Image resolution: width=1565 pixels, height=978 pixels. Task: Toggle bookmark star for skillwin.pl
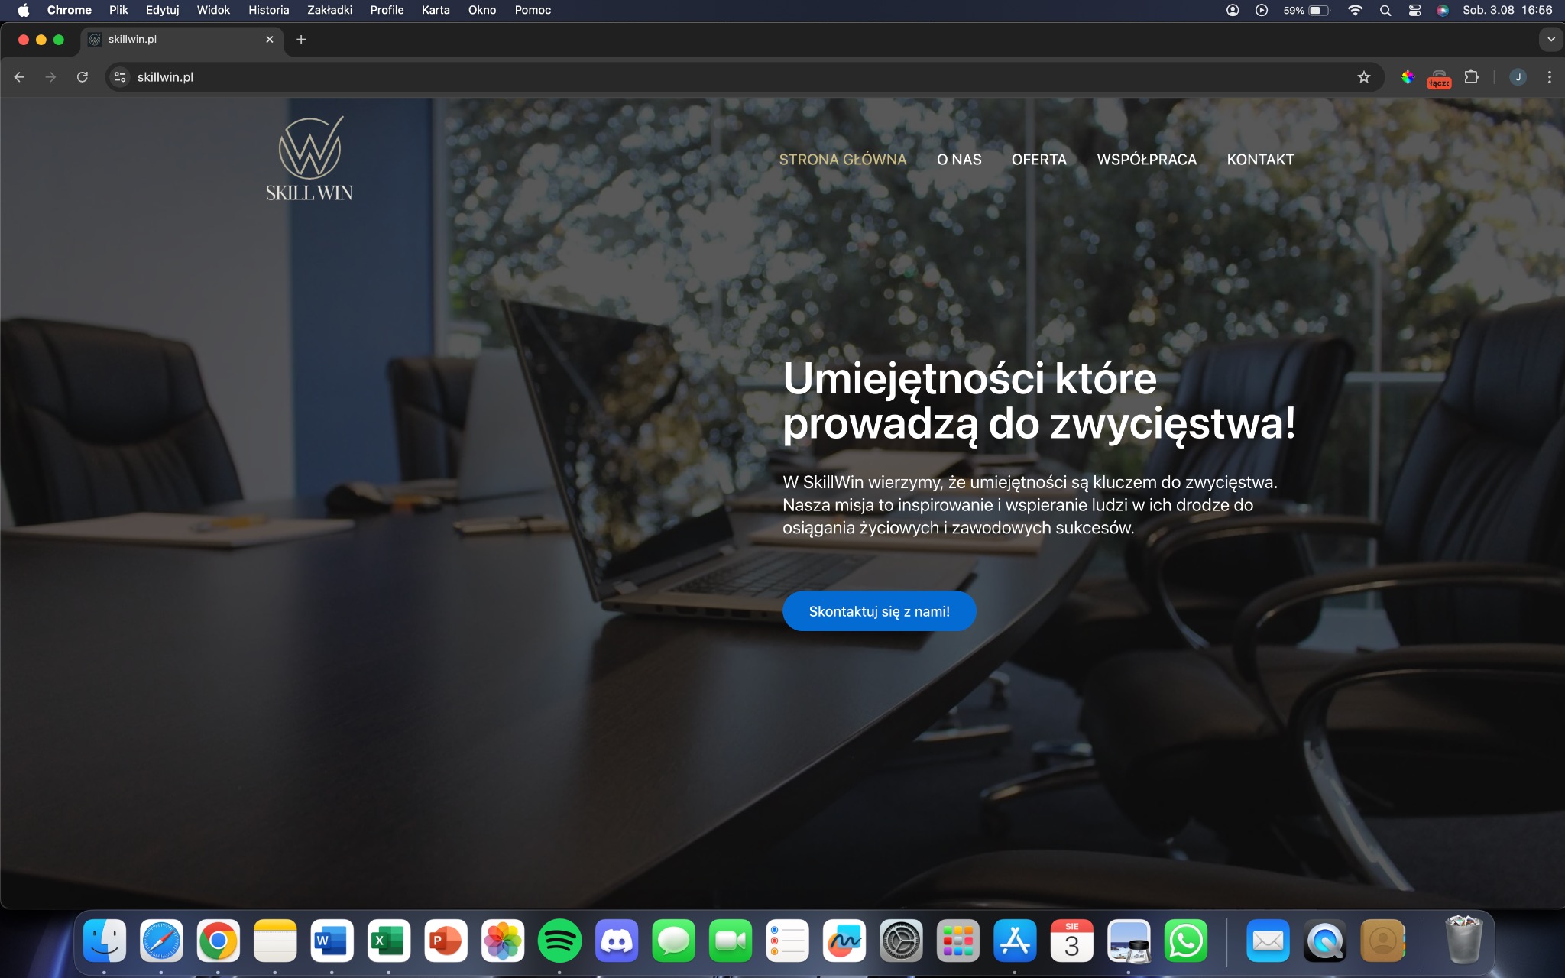tap(1366, 76)
